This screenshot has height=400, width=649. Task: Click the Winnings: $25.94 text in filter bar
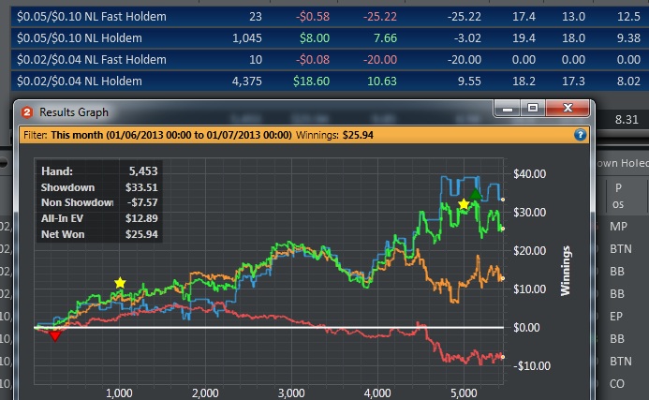click(x=334, y=136)
